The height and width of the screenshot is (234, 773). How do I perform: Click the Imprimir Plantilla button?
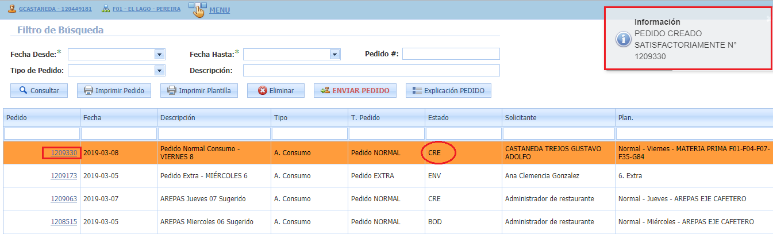(199, 91)
